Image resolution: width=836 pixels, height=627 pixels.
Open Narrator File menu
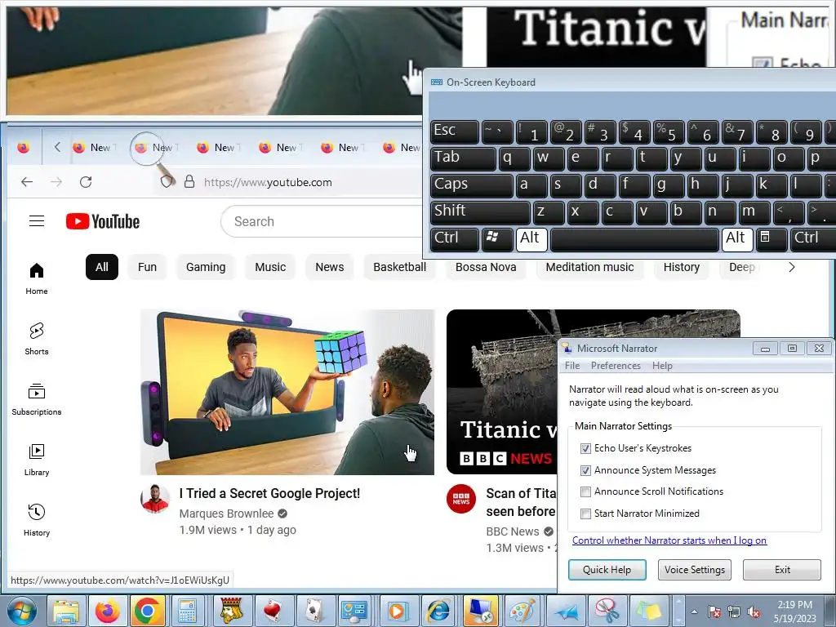[x=572, y=366]
